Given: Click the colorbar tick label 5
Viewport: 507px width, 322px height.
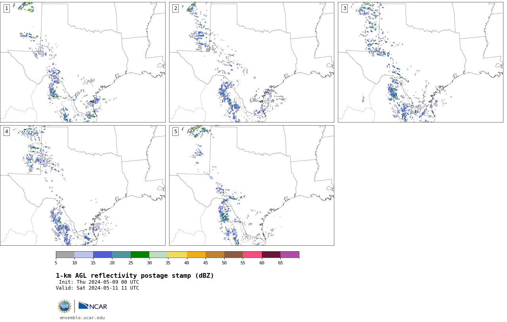Looking at the screenshot, I should pos(56,263).
